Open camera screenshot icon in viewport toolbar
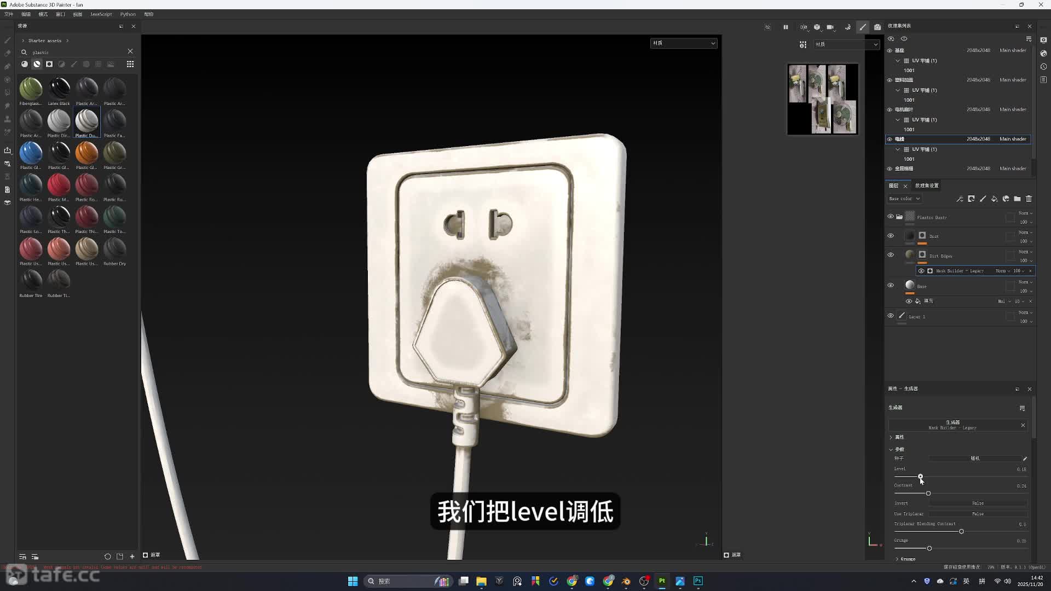 pos(877,27)
